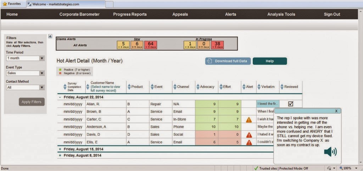Click the Download full Data button
The width and height of the screenshot is (363, 171).
(228, 61)
